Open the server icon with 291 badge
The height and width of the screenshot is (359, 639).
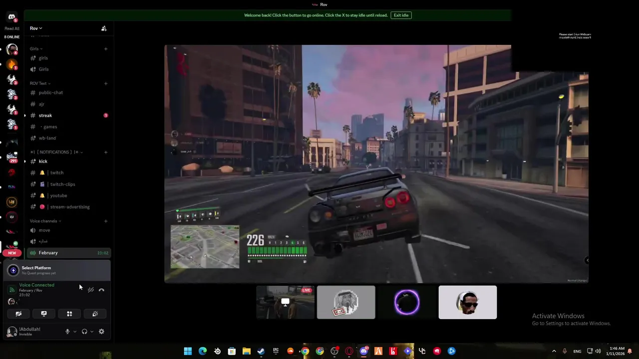[x=12, y=157]
